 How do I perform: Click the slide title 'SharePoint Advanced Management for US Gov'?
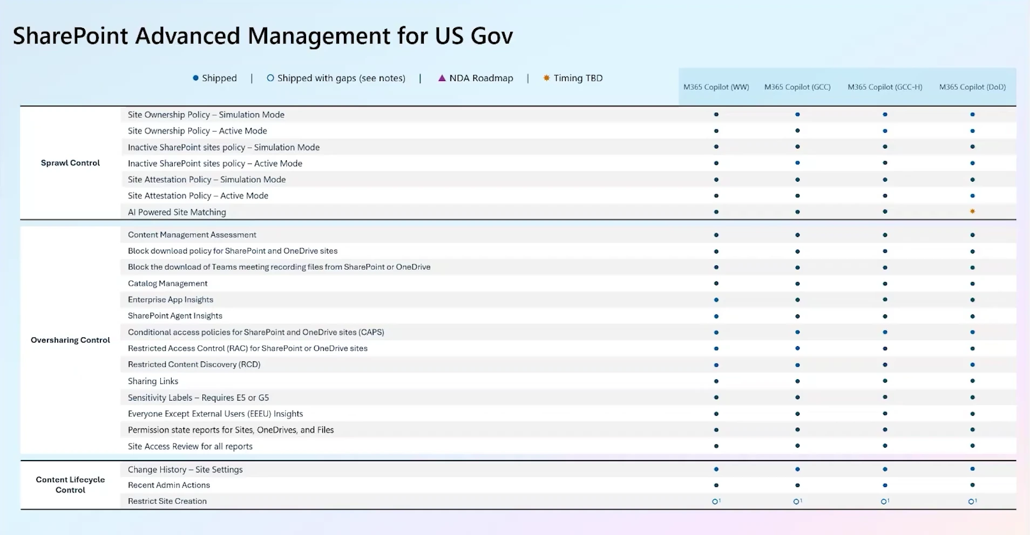pos(263,36)
